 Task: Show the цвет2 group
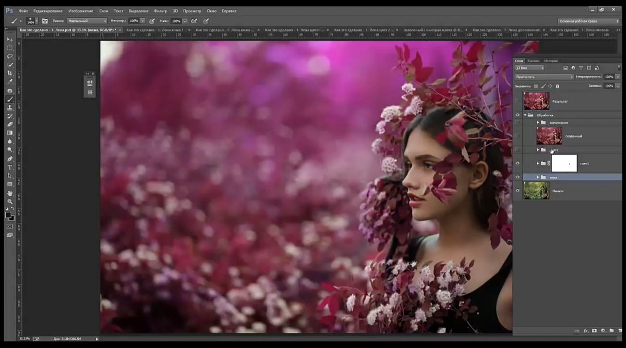click(517, 150)
